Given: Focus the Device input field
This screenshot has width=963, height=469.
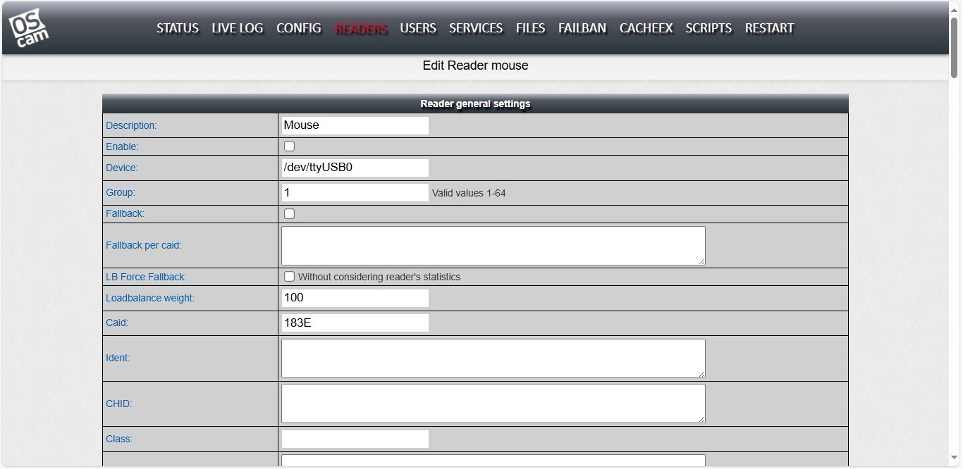Looking at the screenshot, I should [355, 168].
